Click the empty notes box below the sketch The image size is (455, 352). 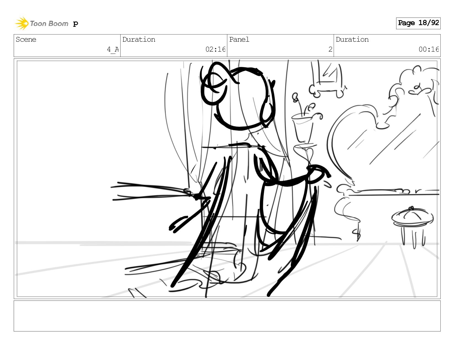coord(227,316)
